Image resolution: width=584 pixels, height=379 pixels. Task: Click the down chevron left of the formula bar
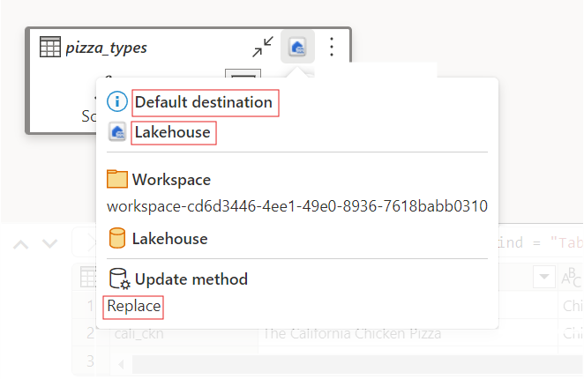point(50,244)
